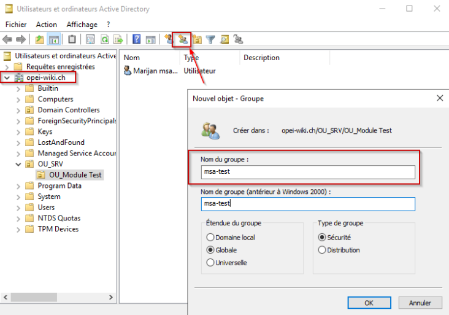This screenshot has height=315, width=449.
Task: Open Help with the blue question mark icon
Action: point(137,39)
